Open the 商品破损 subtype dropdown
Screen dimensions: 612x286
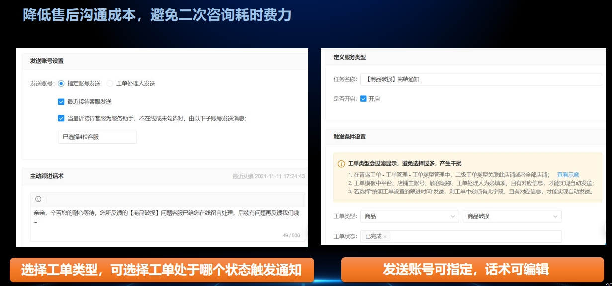pyautogui.click(x=512, y=216)
